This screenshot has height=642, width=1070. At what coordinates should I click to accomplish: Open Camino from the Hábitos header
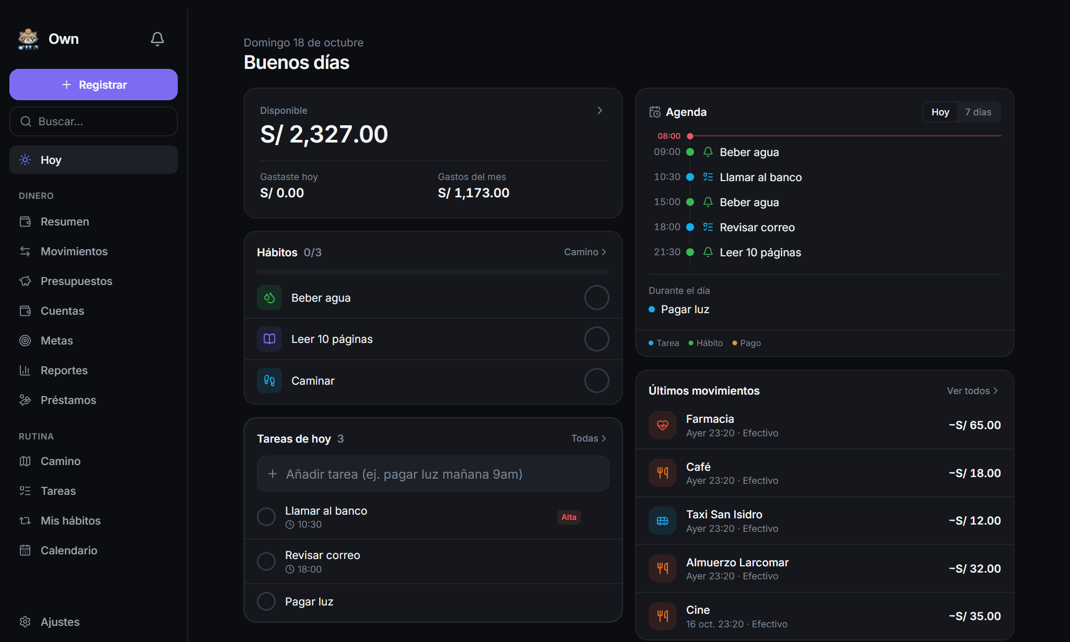[585, 252]
